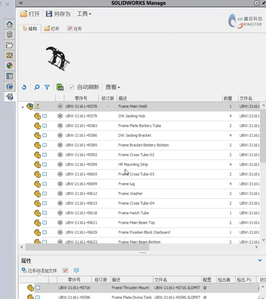Click the blue filter funnel icon
Screen dimensions: 266x299
point(47,87)
